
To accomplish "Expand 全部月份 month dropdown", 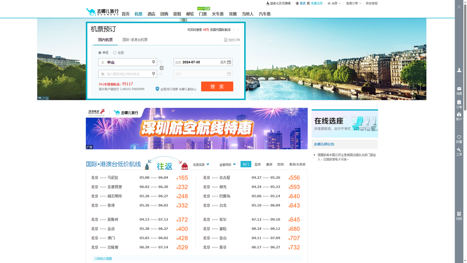I will [228, 165].
